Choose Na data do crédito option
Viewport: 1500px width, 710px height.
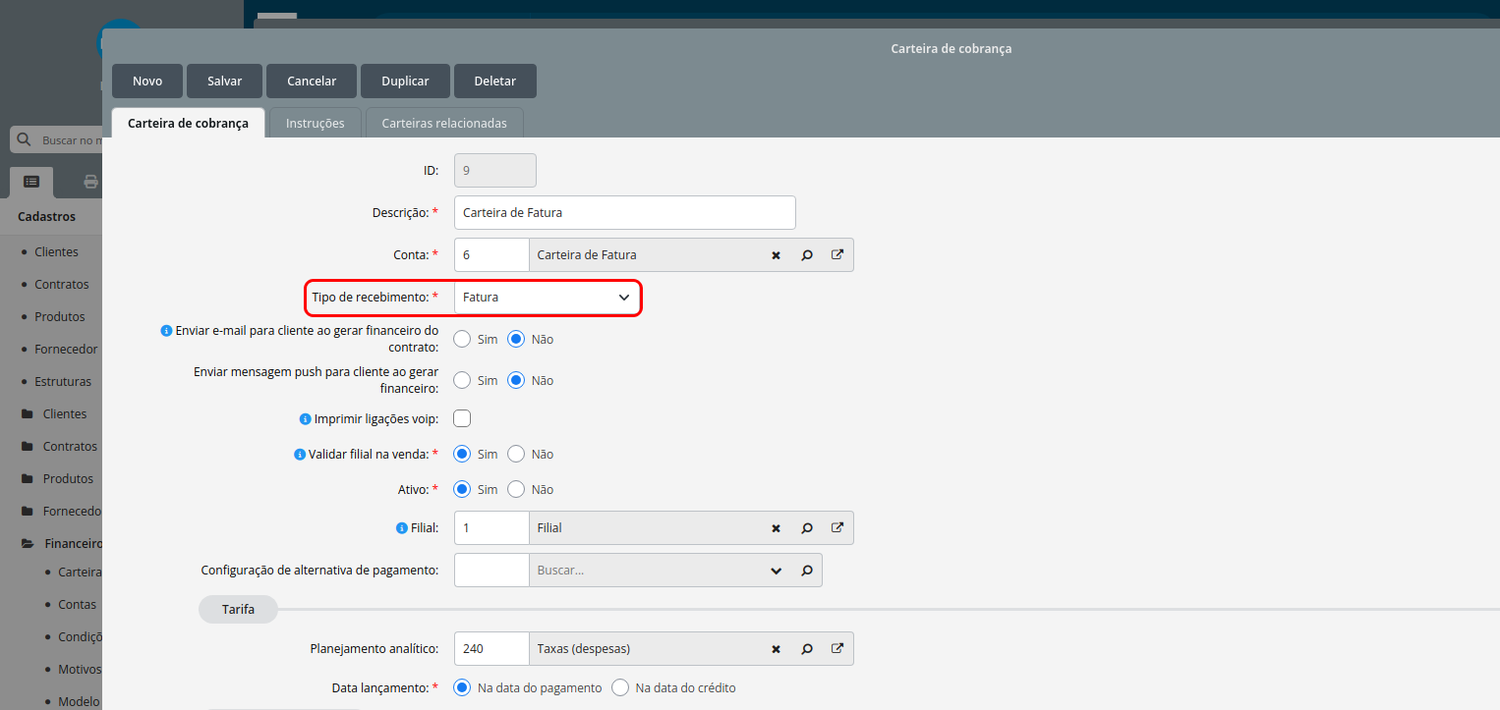point(620,687)
